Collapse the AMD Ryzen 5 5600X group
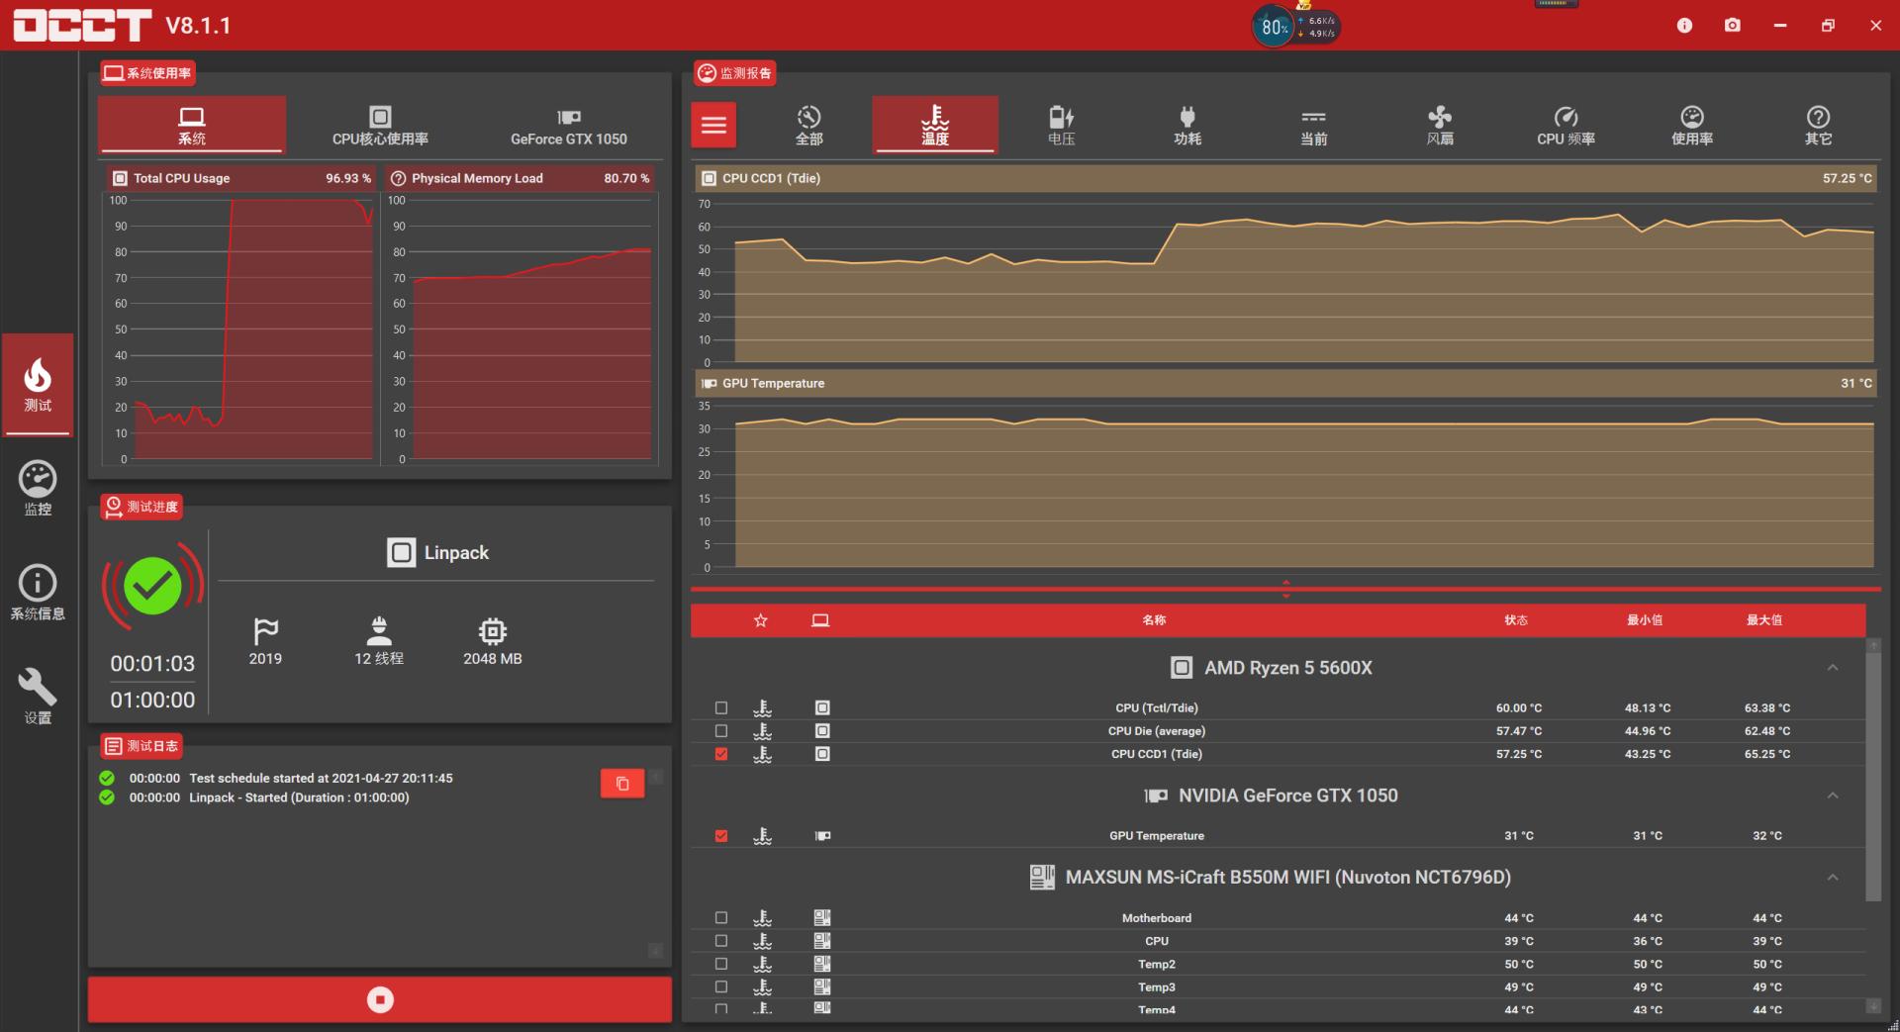The height and width of the screenshot is (1032, 1900). [x=1832, y=668]
